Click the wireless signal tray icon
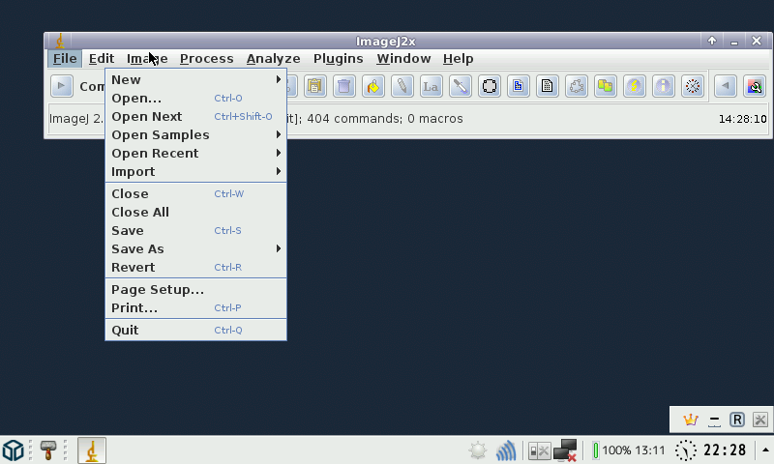Viewport: 774px width, 464px height. click(x=506, y=450)
